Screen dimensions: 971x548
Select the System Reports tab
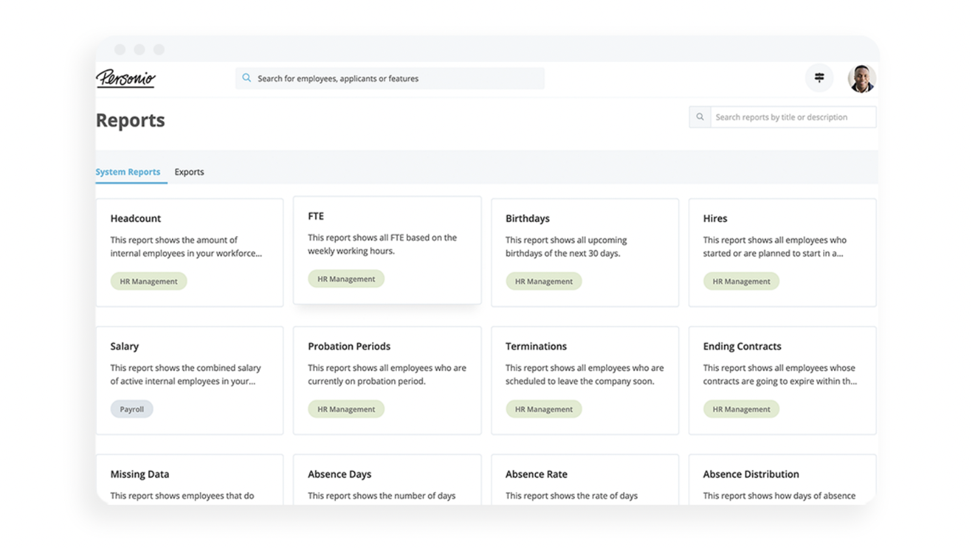pyautogui.click(x=128, y=172)
